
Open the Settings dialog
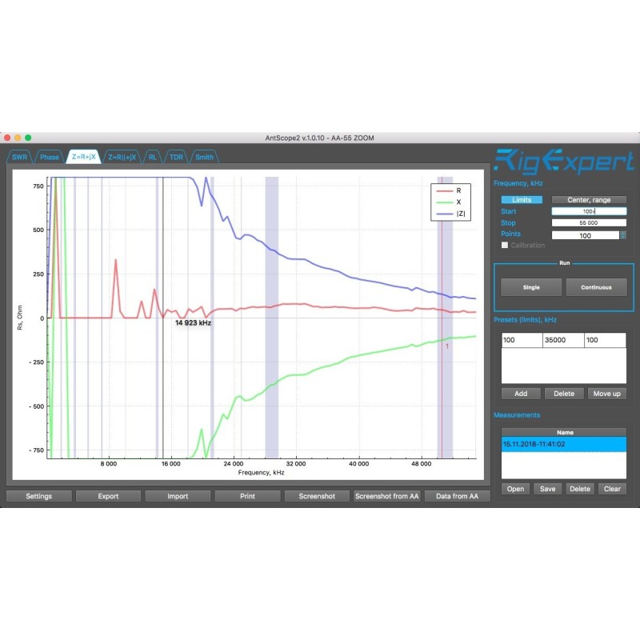pyautogui.click(x=38, y=496)
